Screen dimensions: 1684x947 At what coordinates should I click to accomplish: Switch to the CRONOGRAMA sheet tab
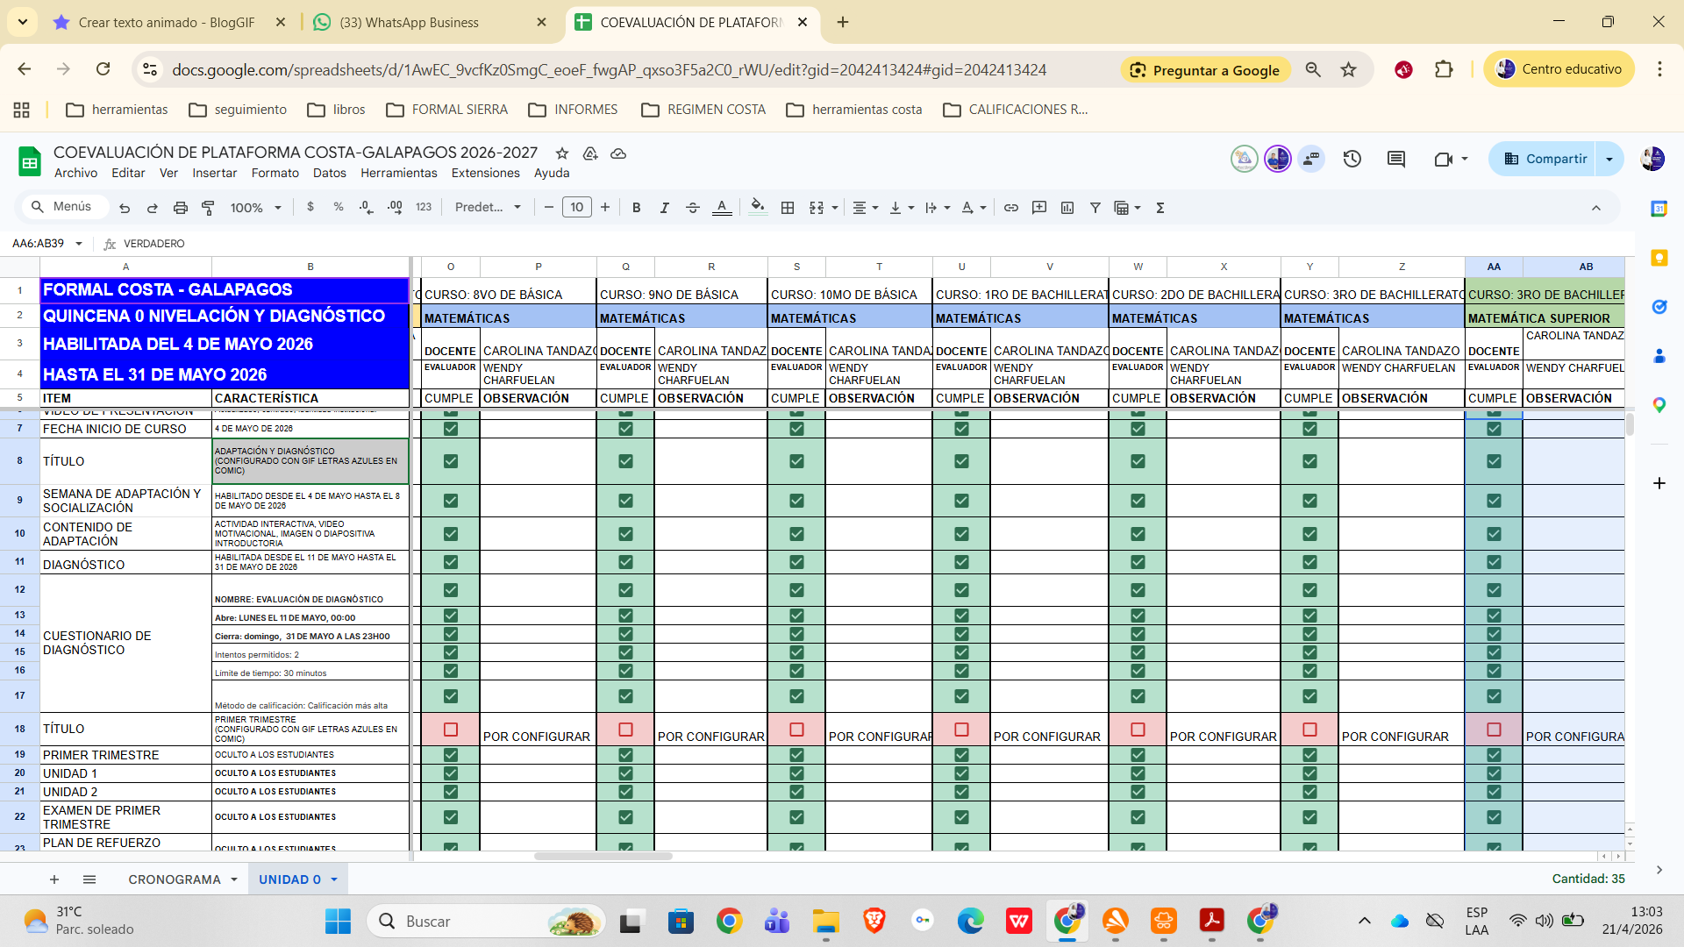pos(175,879)
